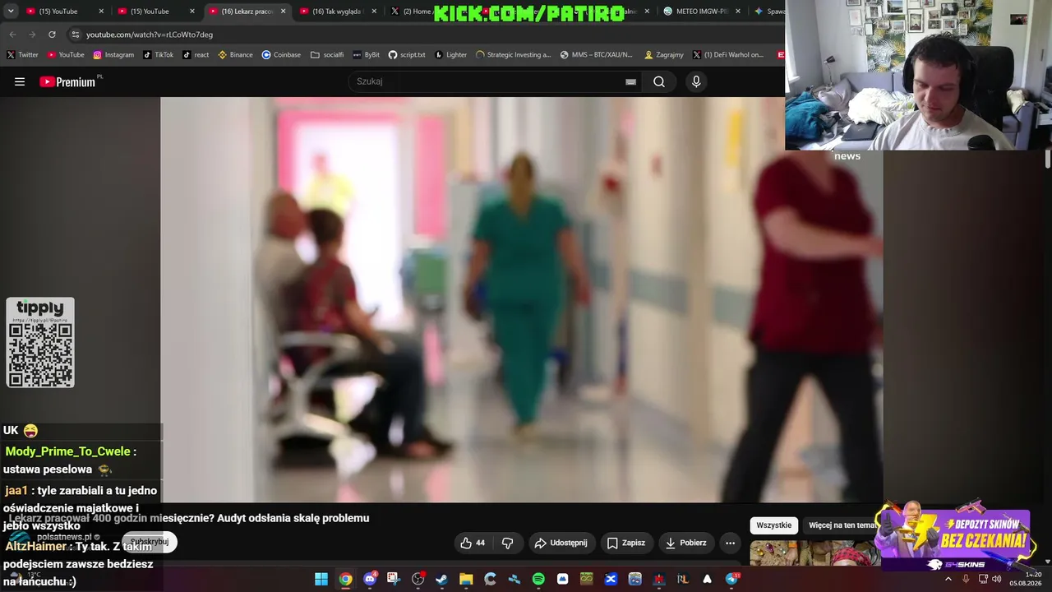
Task: Close the 'METEO IMGW' tab
Action: 737,12
